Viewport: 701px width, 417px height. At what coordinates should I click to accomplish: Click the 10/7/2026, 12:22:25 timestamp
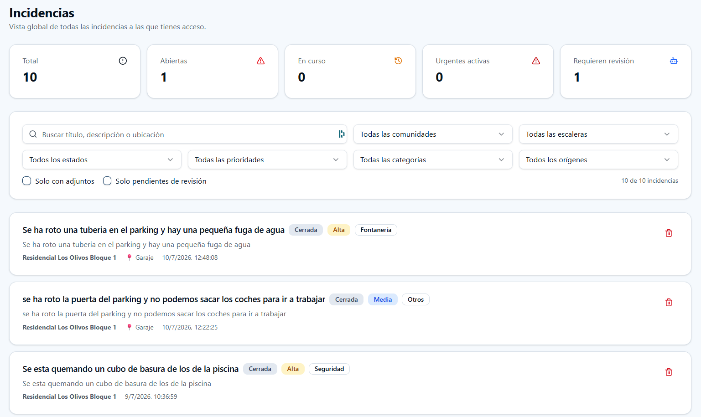click(190, 327)
